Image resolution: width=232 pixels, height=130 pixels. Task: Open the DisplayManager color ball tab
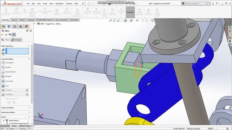pyautogui.click(x=26, y=26)
